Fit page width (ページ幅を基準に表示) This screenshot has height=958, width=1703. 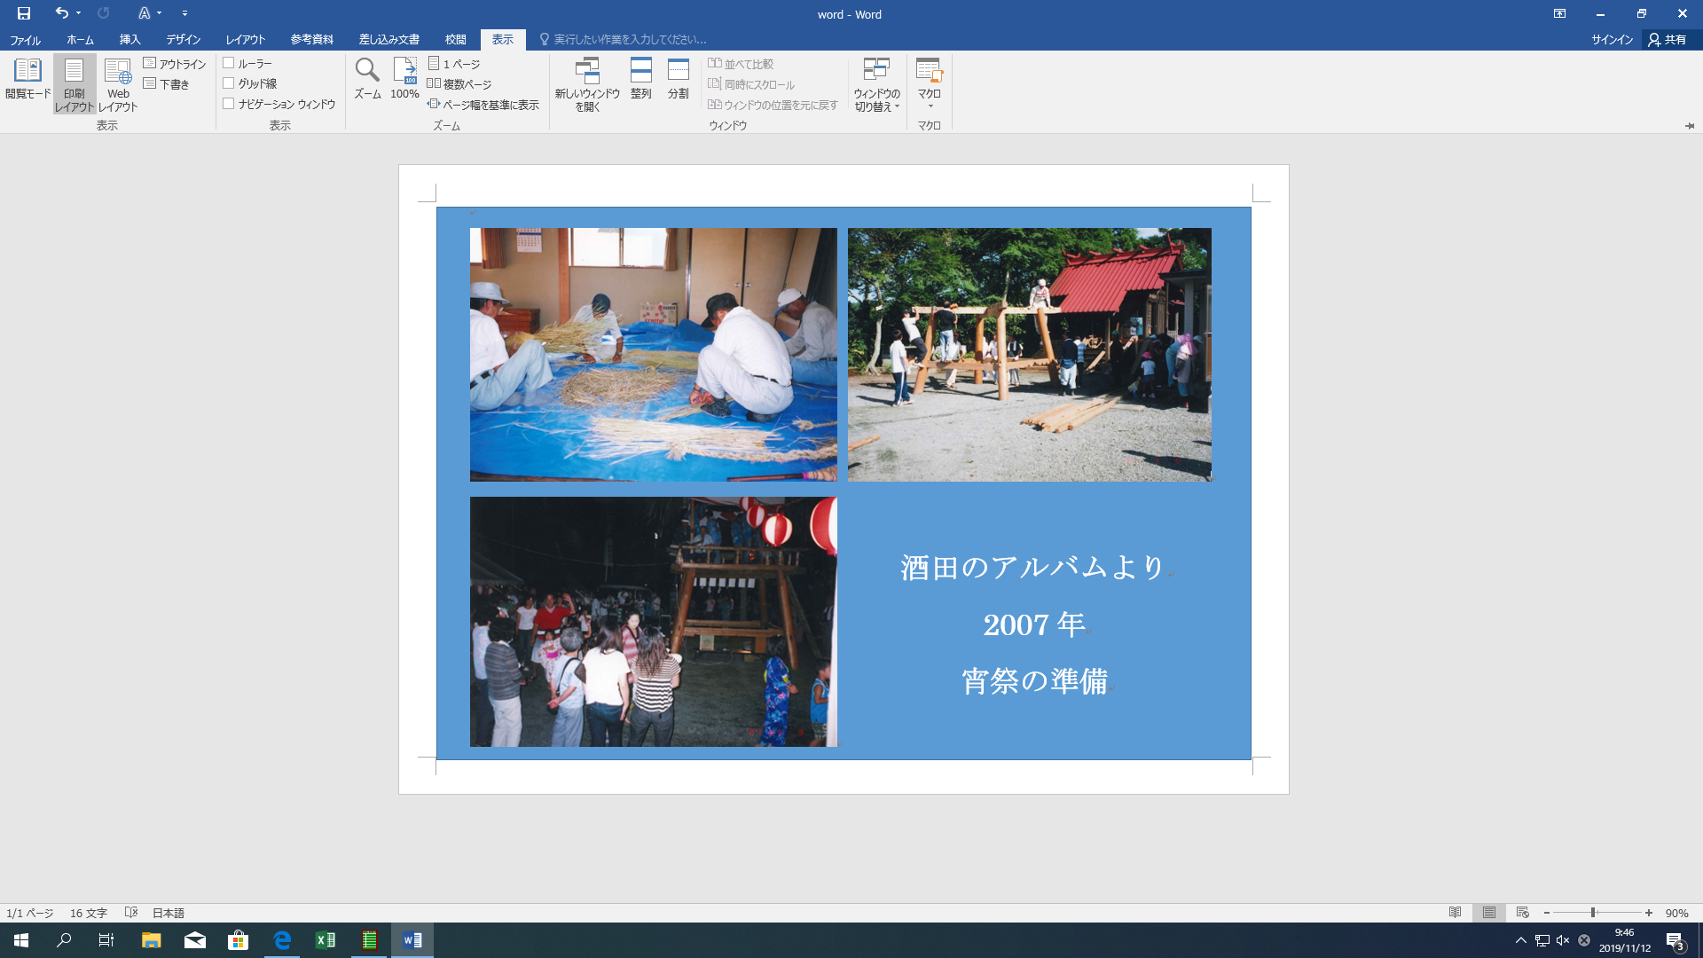(483, 105)
